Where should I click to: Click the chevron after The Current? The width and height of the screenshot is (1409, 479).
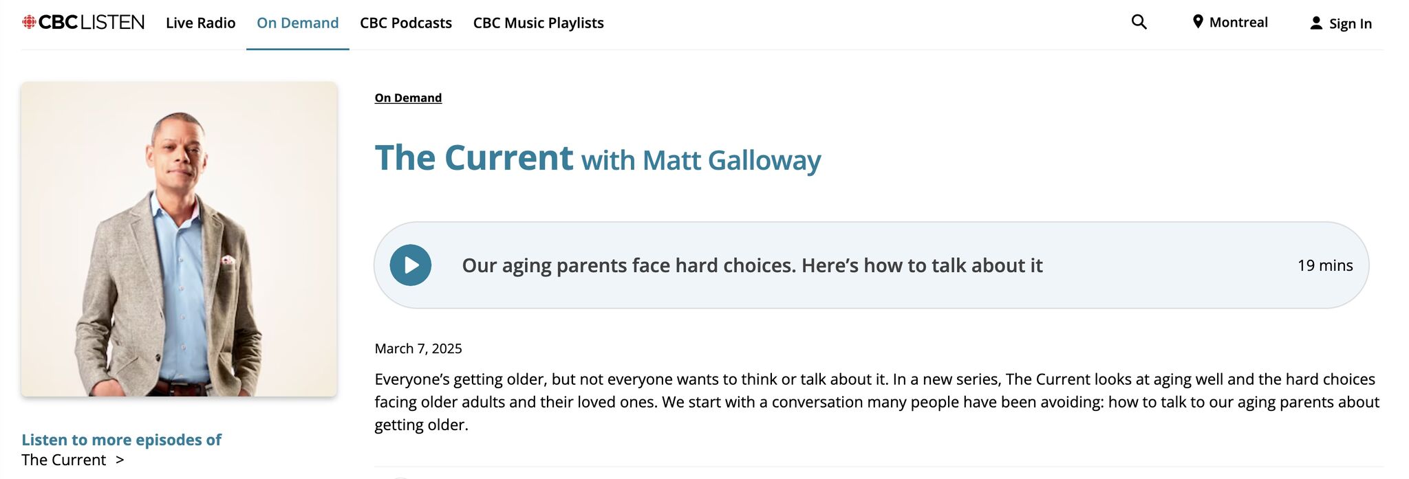120,460
